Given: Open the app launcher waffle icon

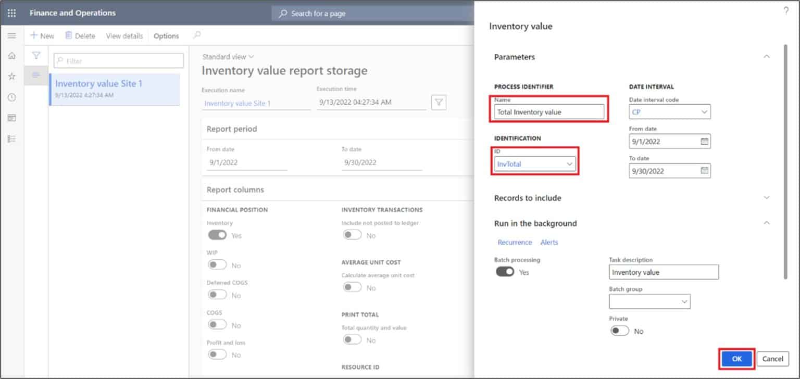Looking at the screenshot, I should [x=11, y=12].
